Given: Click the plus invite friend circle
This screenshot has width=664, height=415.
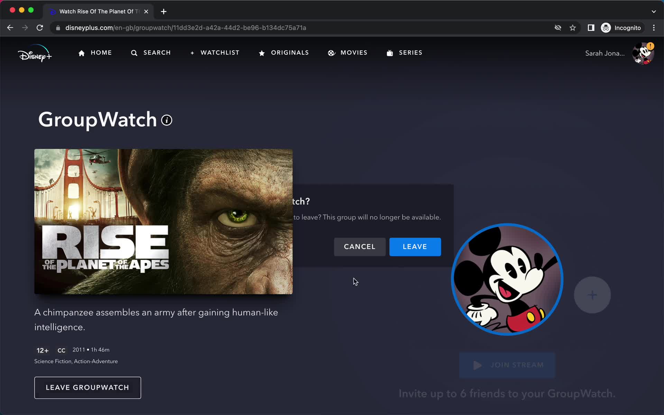Looking at the screenshot, I should (592, 295).
